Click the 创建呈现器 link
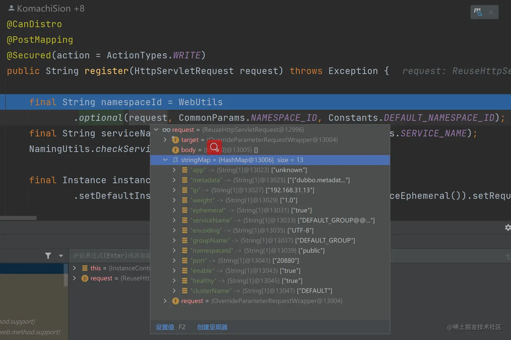This screenshot has height=340, width=511. [212, 327]
